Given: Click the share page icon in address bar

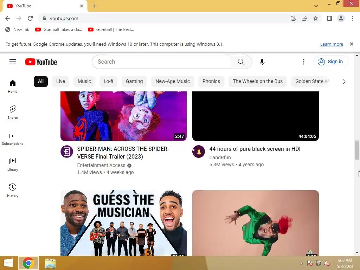Looking at the screenshot, I should coord(304,18).
